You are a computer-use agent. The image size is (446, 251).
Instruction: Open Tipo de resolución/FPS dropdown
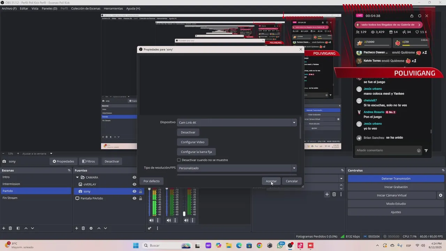coord(237,168)
